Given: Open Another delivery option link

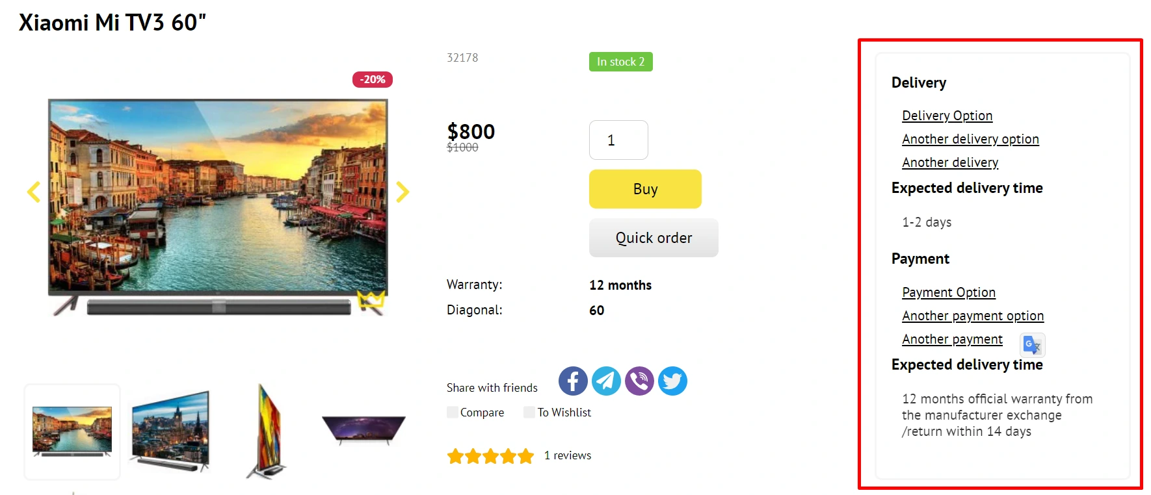Looking at the screenshot, I should [x=970, y=139].
